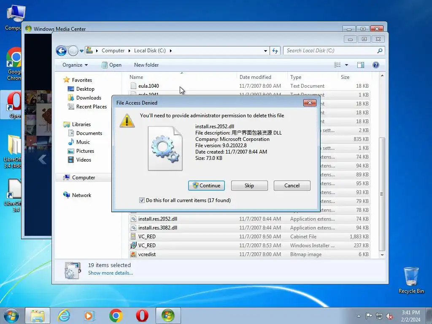This screenshot has height=324, width=432.
Task: Open Explorer help question mark icon
Action: 376,65
